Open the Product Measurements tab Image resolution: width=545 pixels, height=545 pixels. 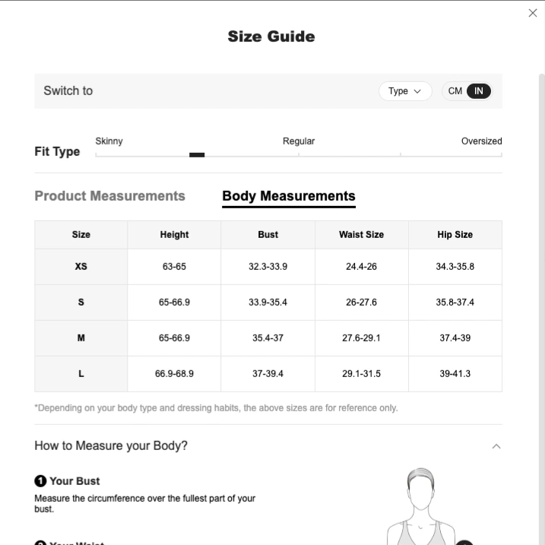coord(109,196)
